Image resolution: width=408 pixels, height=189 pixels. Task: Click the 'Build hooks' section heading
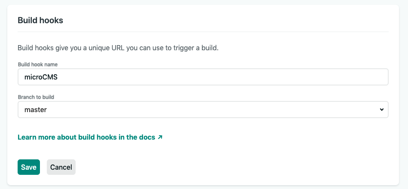click(40, 20)
